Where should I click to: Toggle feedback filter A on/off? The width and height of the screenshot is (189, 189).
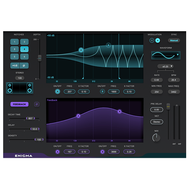tap(58, 152)
